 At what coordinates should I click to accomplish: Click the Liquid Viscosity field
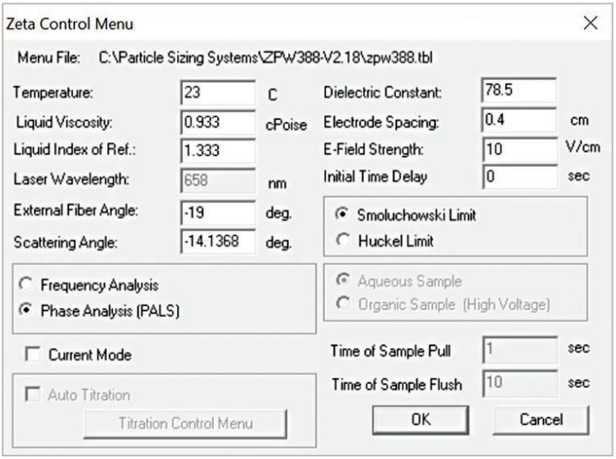point(217,122)
